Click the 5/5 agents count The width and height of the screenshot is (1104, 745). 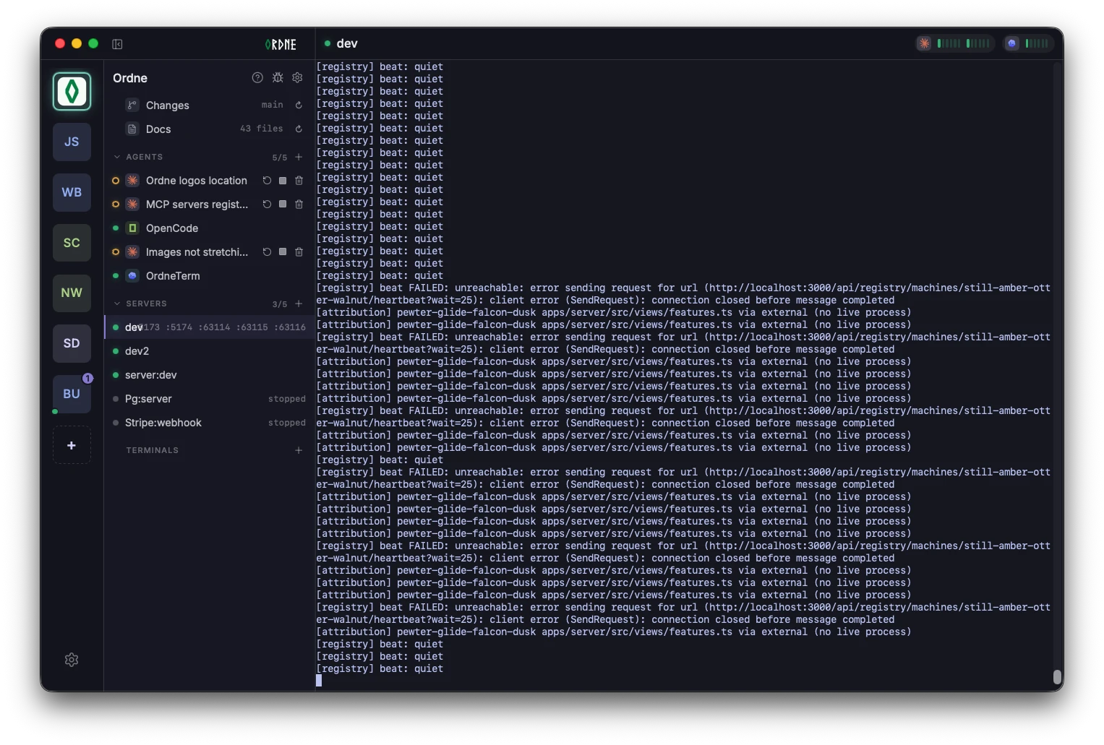click(x=280, y=158)
